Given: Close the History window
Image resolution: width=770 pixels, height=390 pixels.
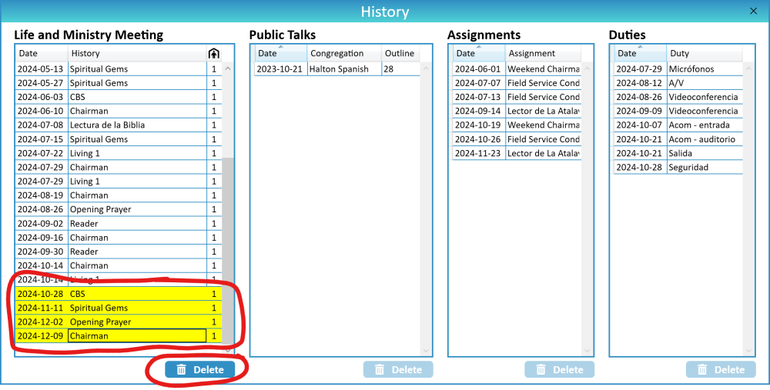Looking at the screenshot, I should tap(753, 11).
